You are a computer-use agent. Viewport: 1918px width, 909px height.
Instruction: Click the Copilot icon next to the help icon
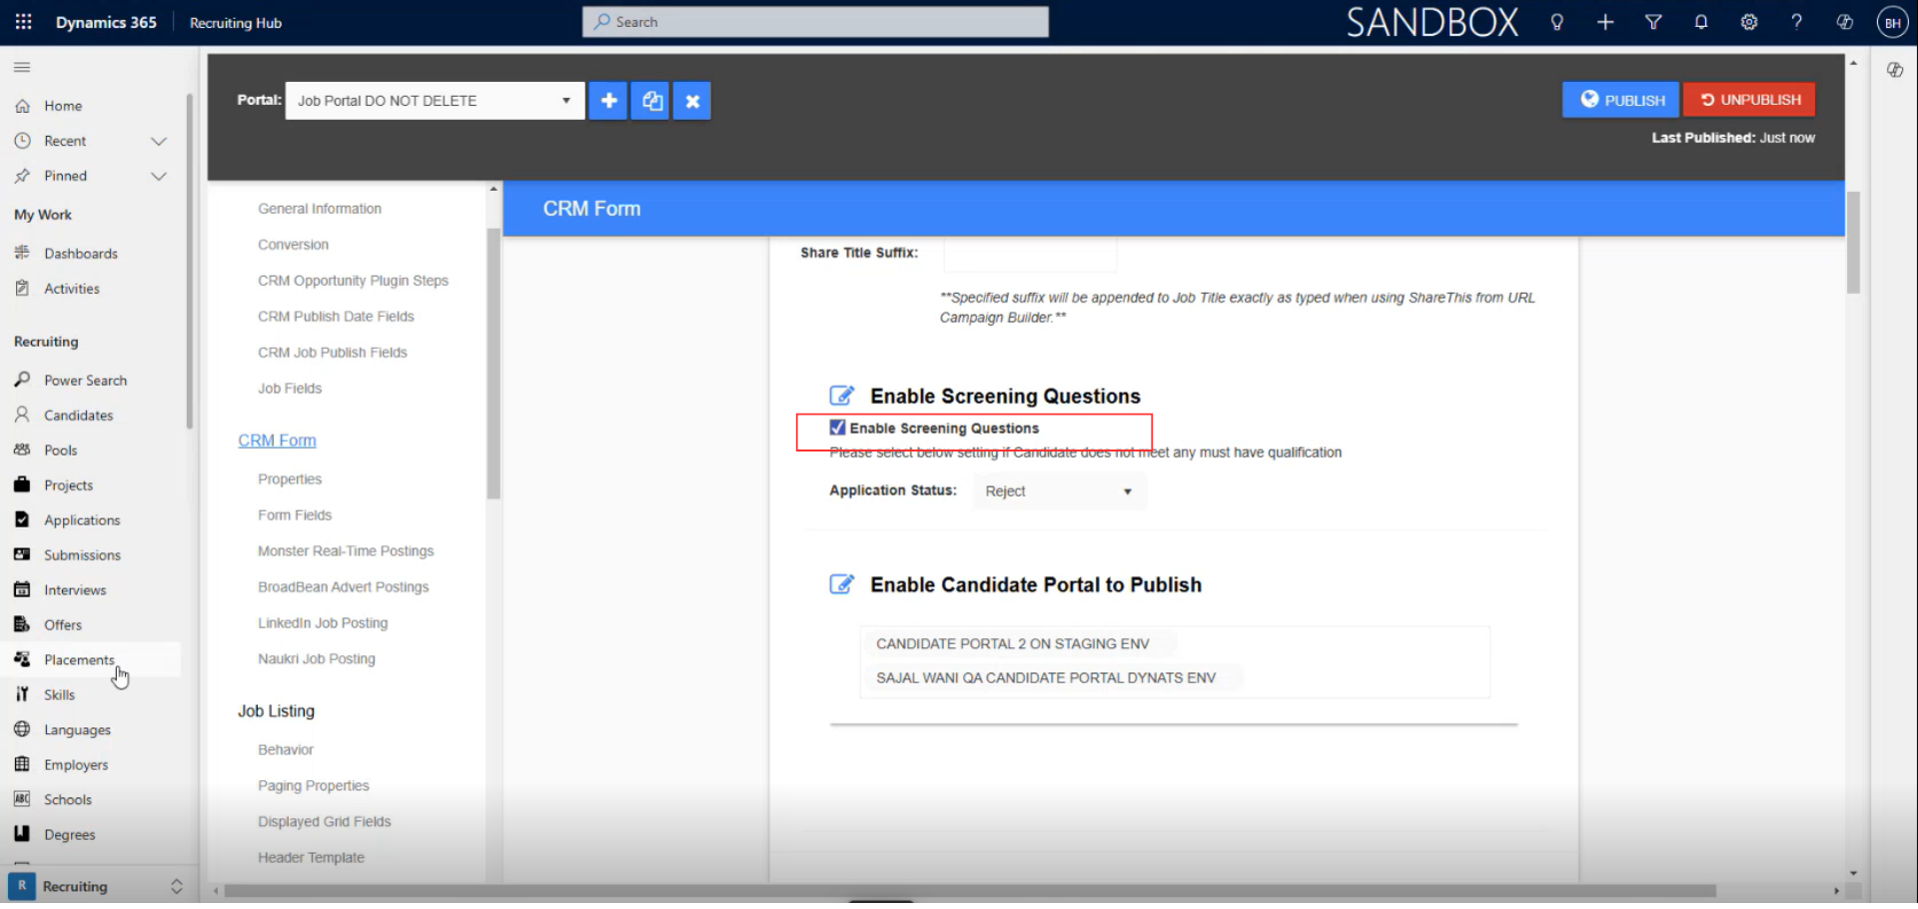tap(1845, 22)
